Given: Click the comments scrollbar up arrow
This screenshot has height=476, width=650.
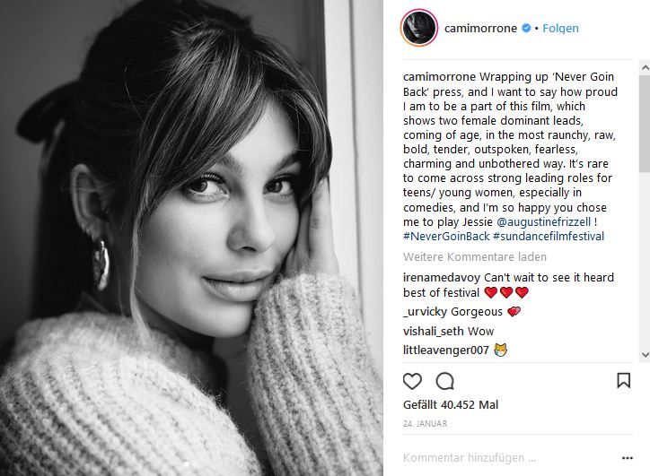Looking at the screenshot, I should 645,67.
